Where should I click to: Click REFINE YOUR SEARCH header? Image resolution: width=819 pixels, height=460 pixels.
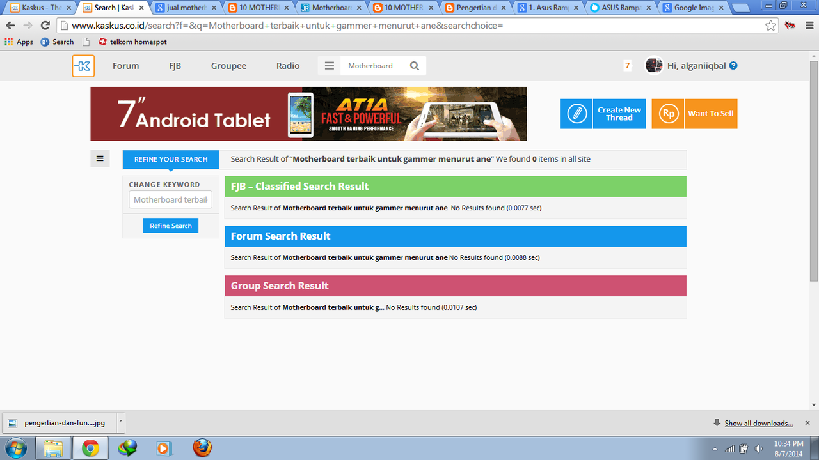pos(171,159)
